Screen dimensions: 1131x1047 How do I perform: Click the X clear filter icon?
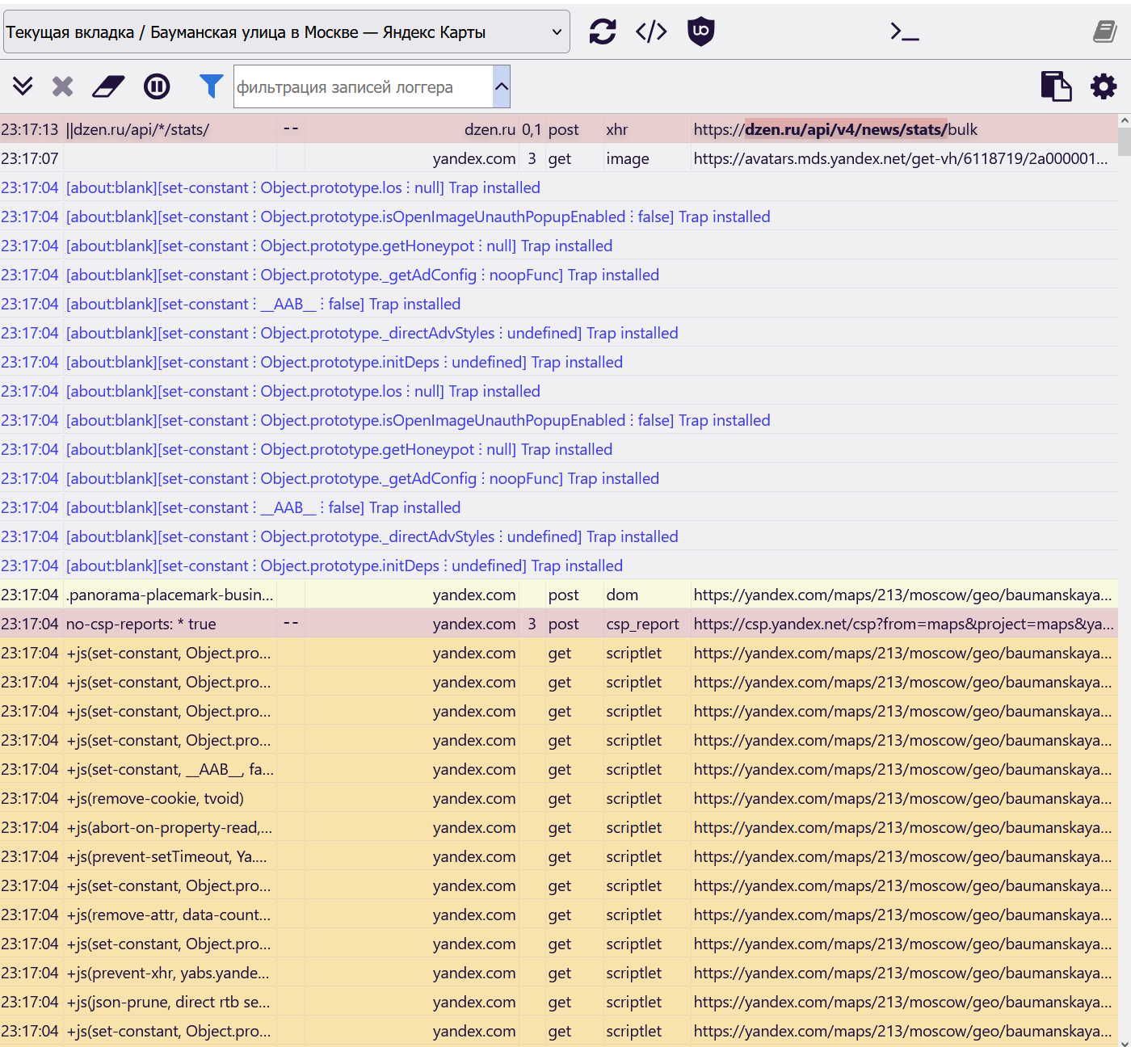[x=63, y=86]
